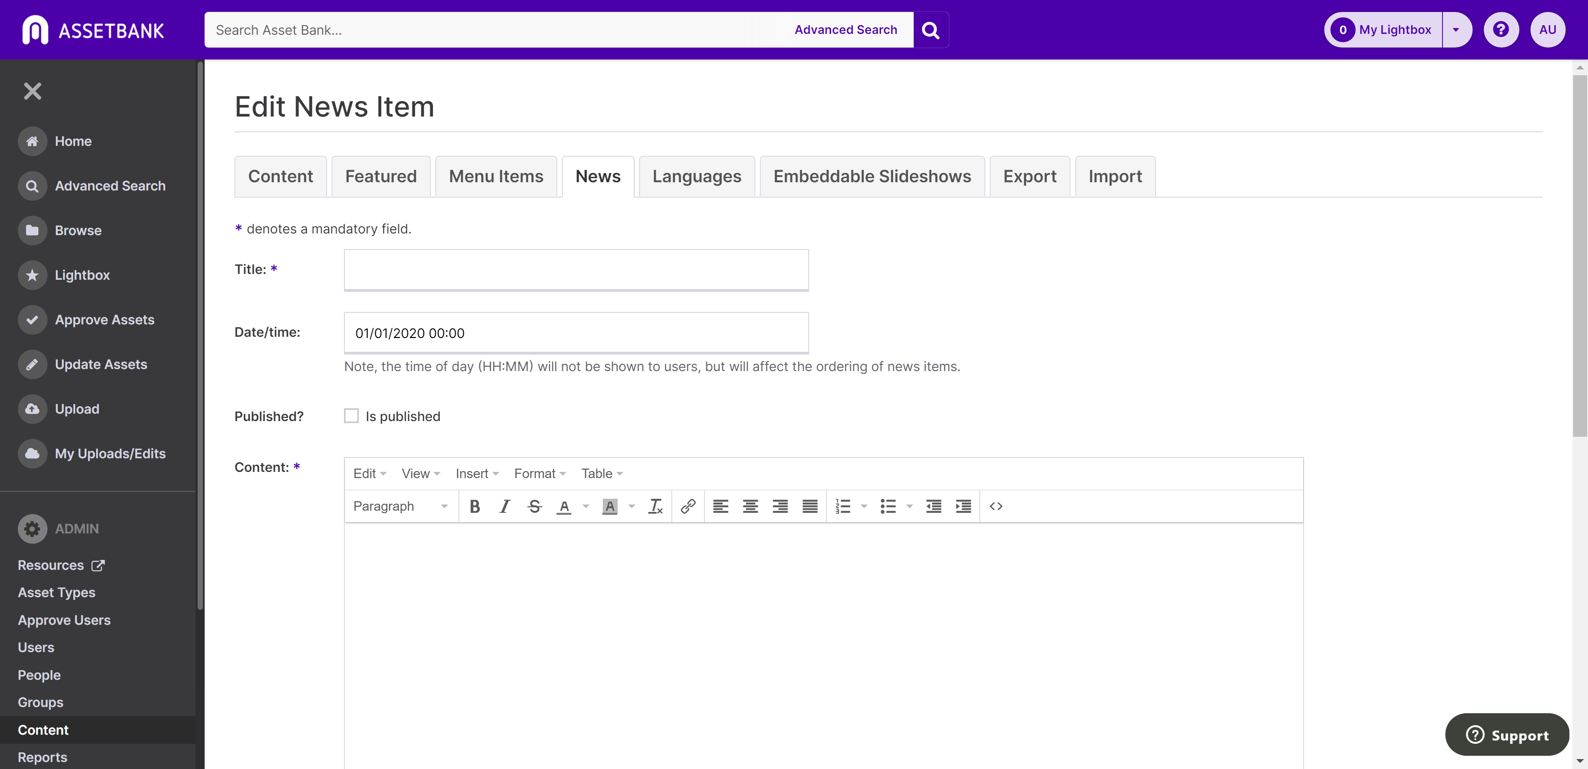Viewport: 1588px width, 769px height.
Task: Expand bullet list style dropdown arrow
Action: coord(909,507)
